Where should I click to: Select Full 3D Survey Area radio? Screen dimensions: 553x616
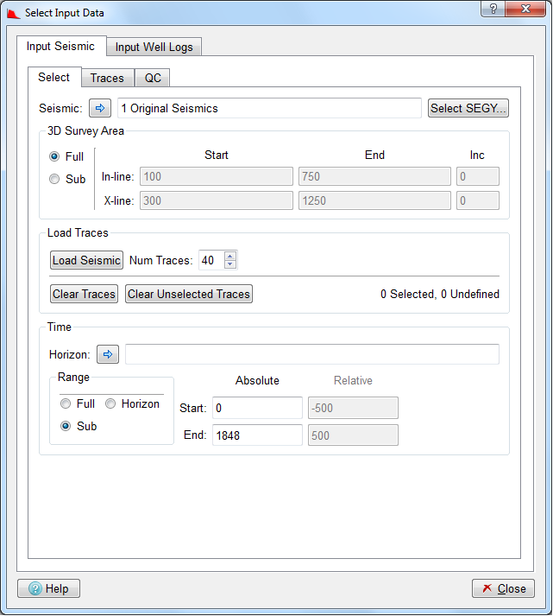[x=54, y=156]
